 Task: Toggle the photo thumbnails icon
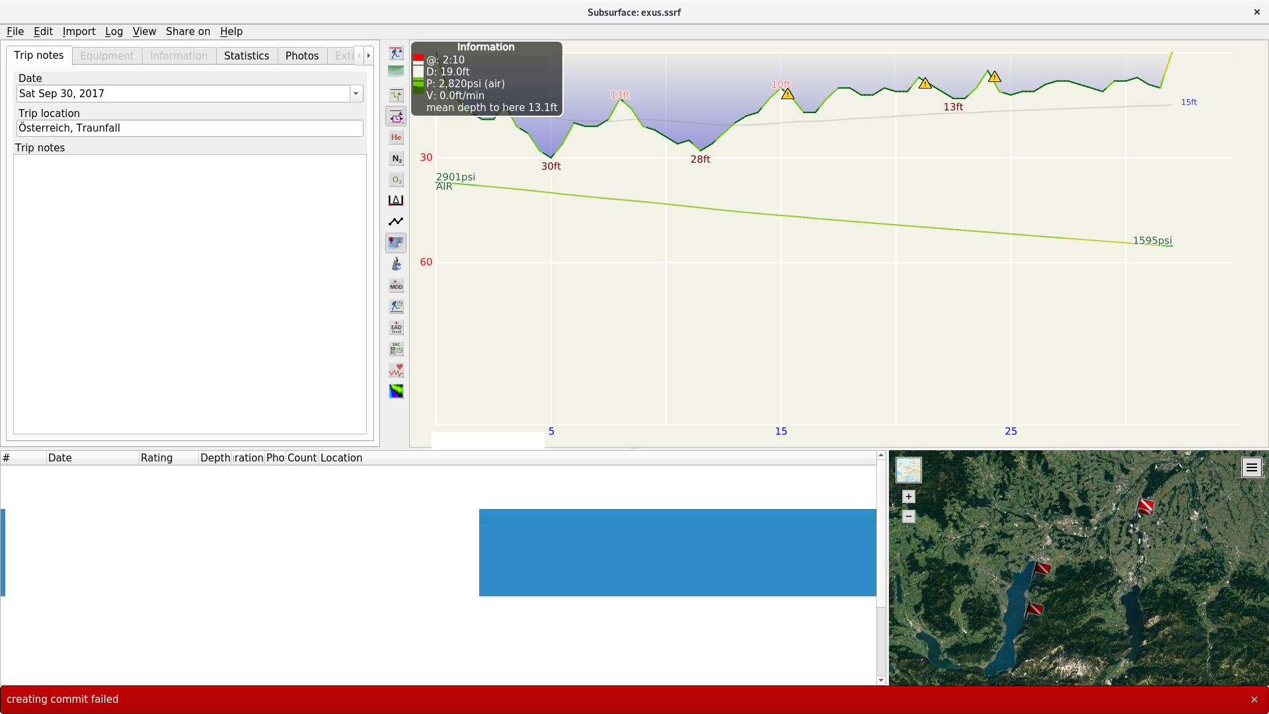coord(396,243)
